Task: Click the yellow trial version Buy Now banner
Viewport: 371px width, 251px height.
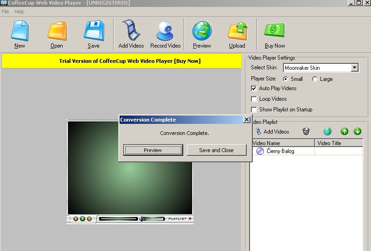Action: 122,61
